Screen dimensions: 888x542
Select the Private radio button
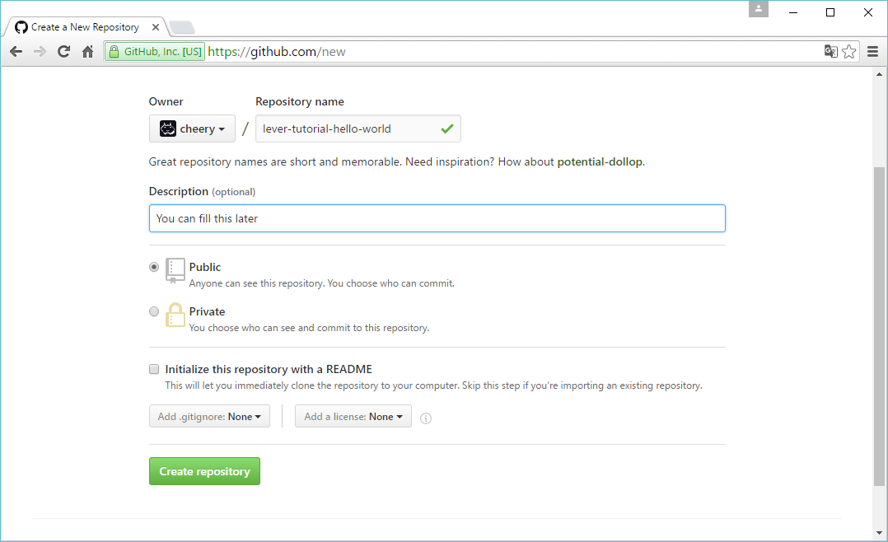[154, 311]
